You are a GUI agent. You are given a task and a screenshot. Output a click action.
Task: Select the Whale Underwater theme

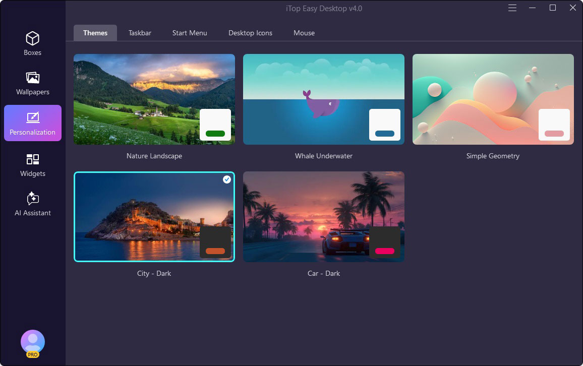323,99
